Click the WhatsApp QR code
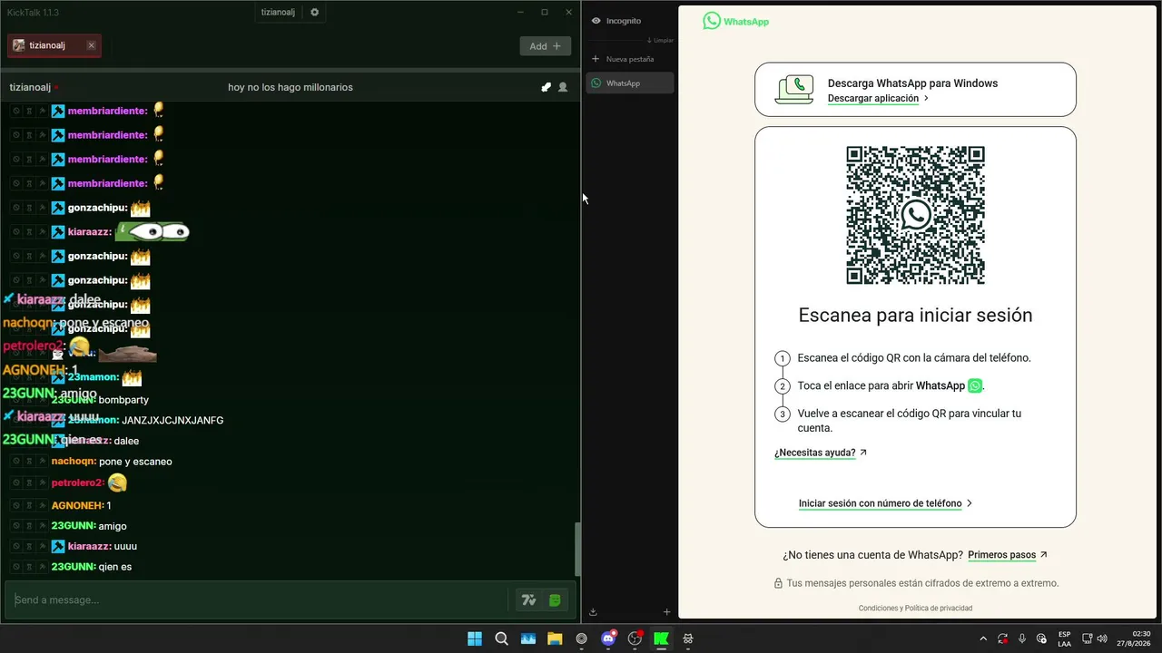The width and height of the screenshot is (1162, 653). [x=915, y=215]
